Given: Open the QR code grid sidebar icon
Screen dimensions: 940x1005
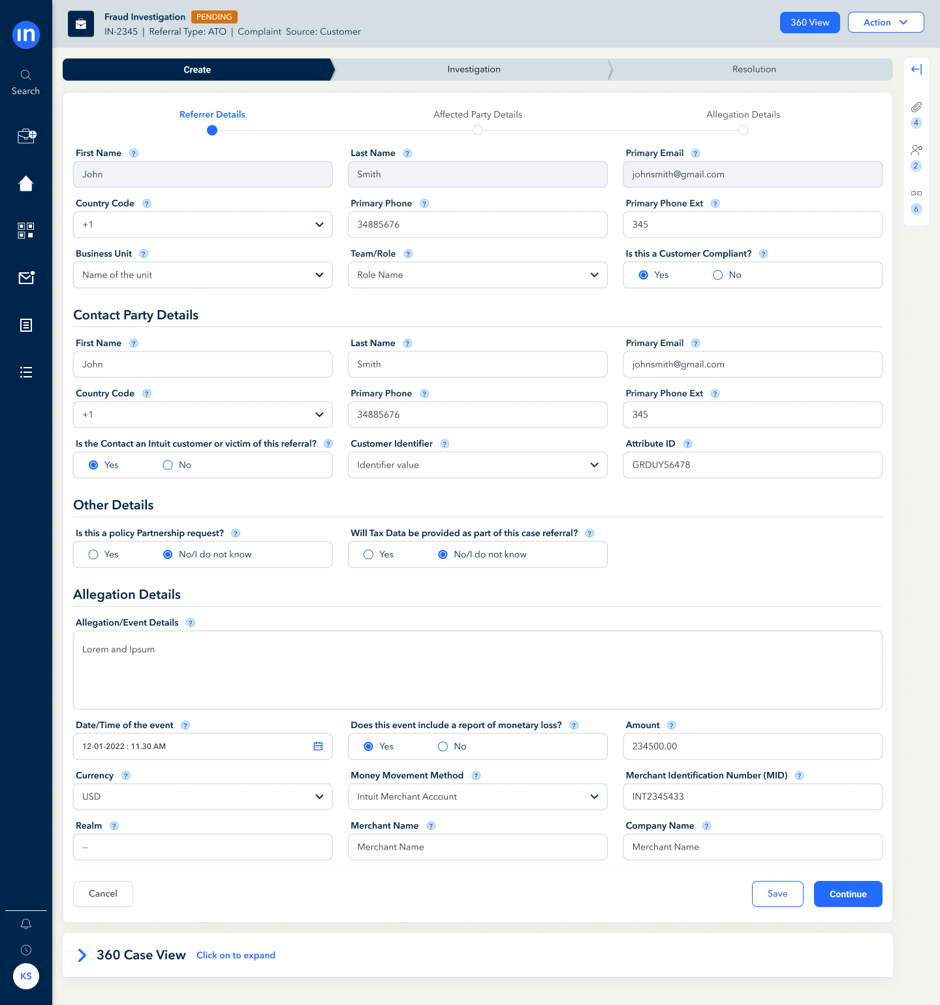Looking at the screenshot, I should [x=26, y=231].
